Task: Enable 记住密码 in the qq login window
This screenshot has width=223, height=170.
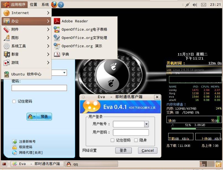Action: 14,101
